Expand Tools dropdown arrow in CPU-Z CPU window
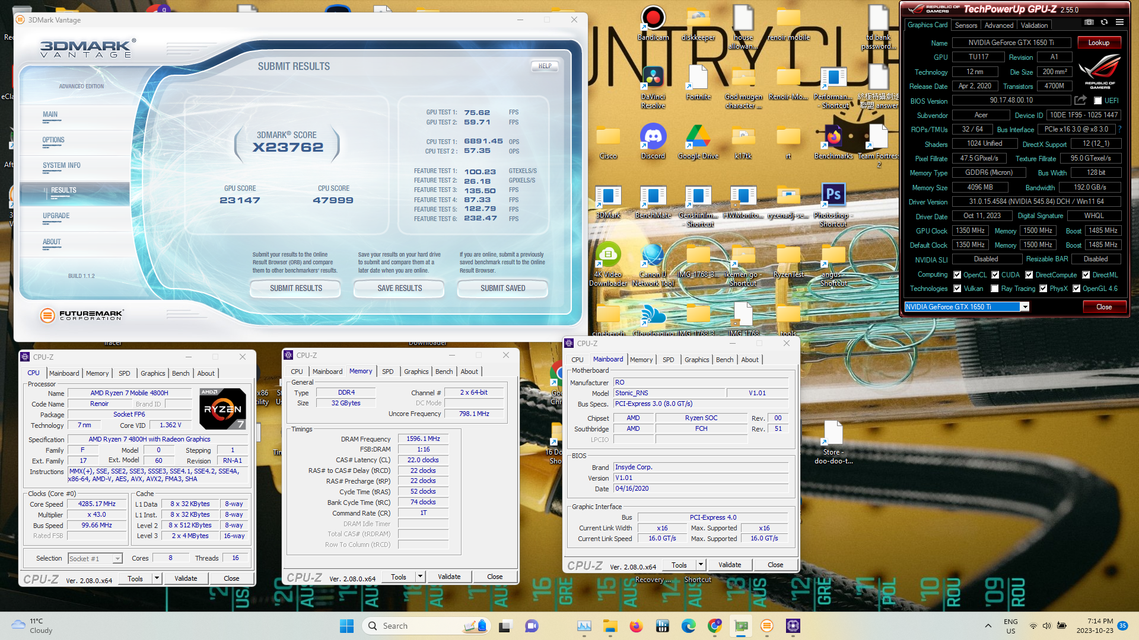This screenshot has height=640, width=1139. coord(157,578)
